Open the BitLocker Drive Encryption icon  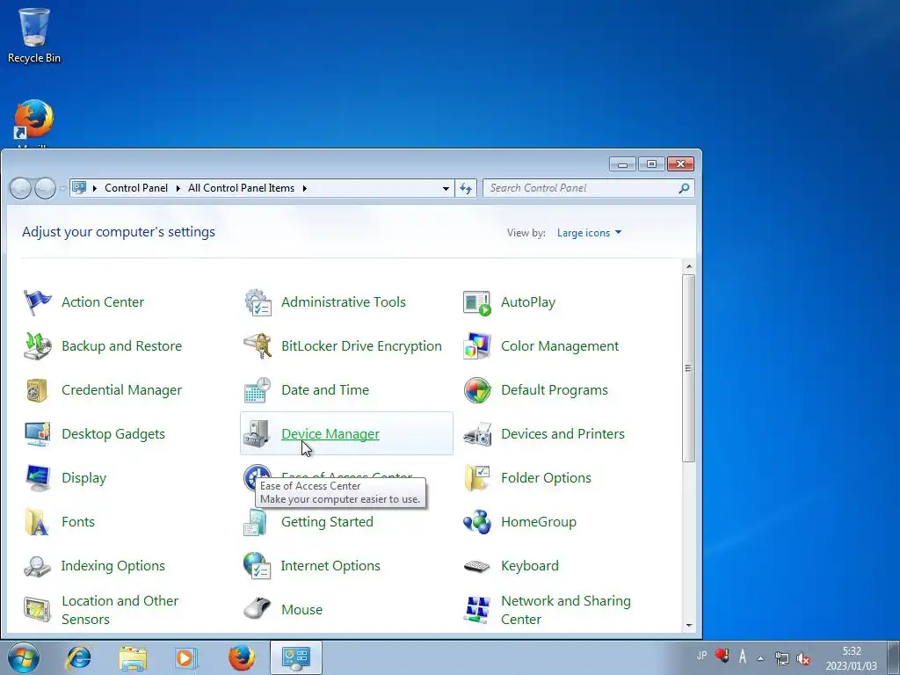(258, 346)
